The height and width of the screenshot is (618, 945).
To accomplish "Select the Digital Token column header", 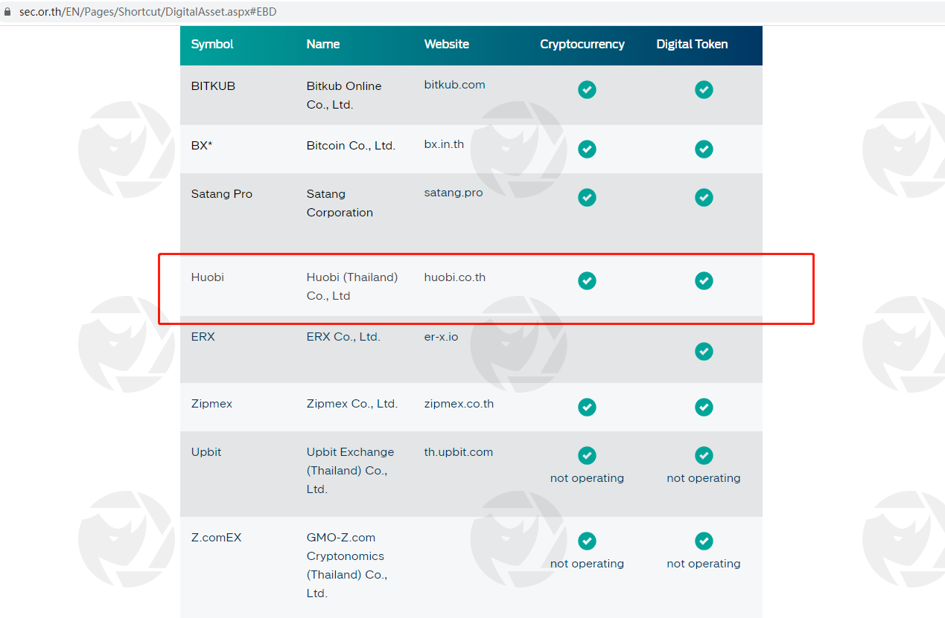I will pyautogui.click(x=692, y=45).
